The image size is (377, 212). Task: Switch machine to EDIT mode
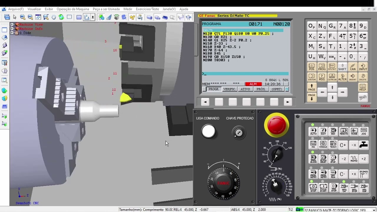point(323,131)
